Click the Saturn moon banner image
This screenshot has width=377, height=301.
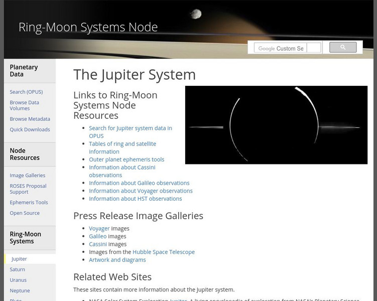pos(189,29)
